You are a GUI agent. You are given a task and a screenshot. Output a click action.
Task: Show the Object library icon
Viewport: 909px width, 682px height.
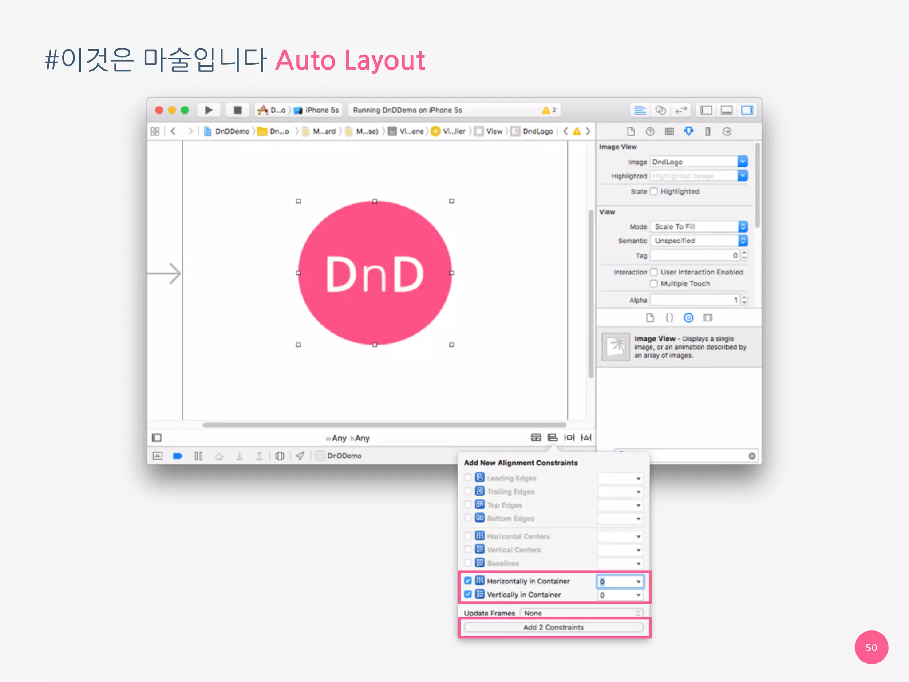[688, 318]
